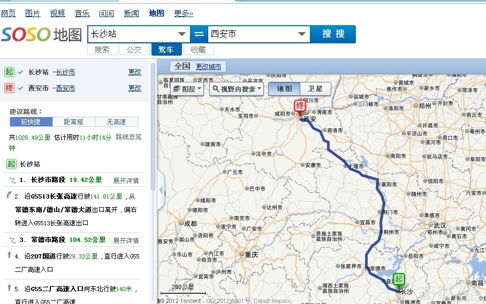Switch to the 搜索 tab
The width and height of the screenshot is (486, 304).
[102, 50]
